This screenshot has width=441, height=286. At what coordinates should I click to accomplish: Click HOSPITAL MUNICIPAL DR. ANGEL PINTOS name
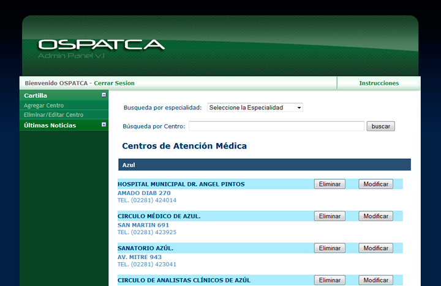click(181, 184)
